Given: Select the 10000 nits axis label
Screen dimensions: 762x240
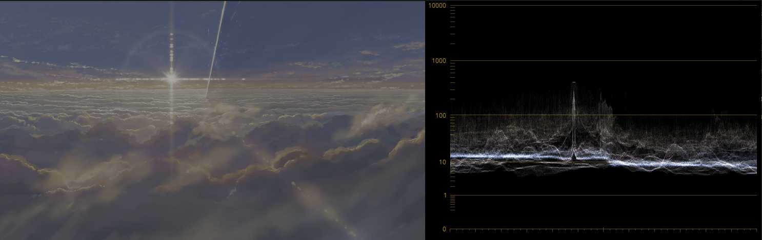Looking at the screenshot, I should coord(438,6).
